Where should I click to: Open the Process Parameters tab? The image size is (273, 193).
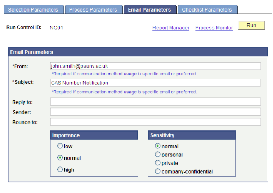(x=94, y=10)
